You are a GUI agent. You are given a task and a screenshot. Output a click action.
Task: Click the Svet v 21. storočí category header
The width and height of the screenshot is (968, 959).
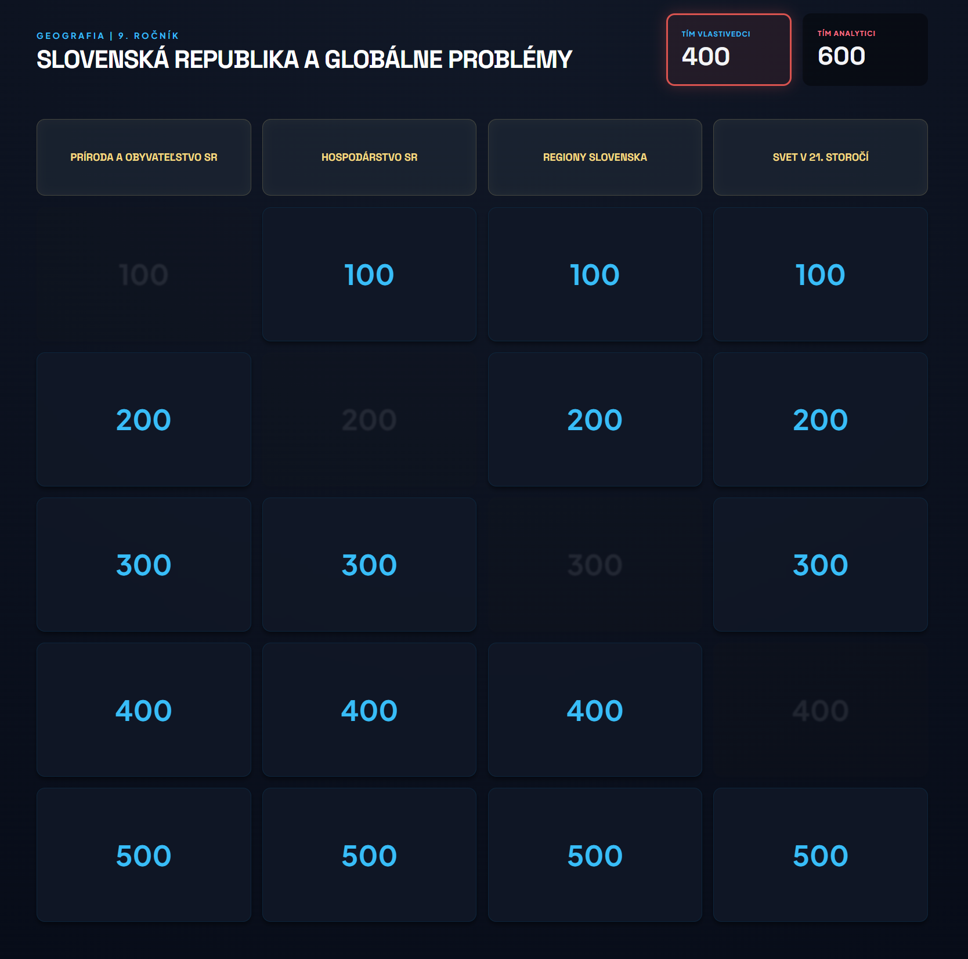[x=821, y=157]
